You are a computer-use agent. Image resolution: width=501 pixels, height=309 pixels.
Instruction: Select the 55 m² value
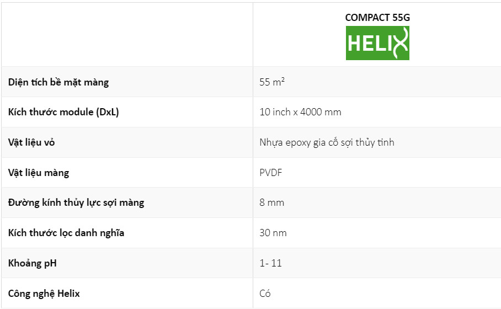(x=272, y=82)
